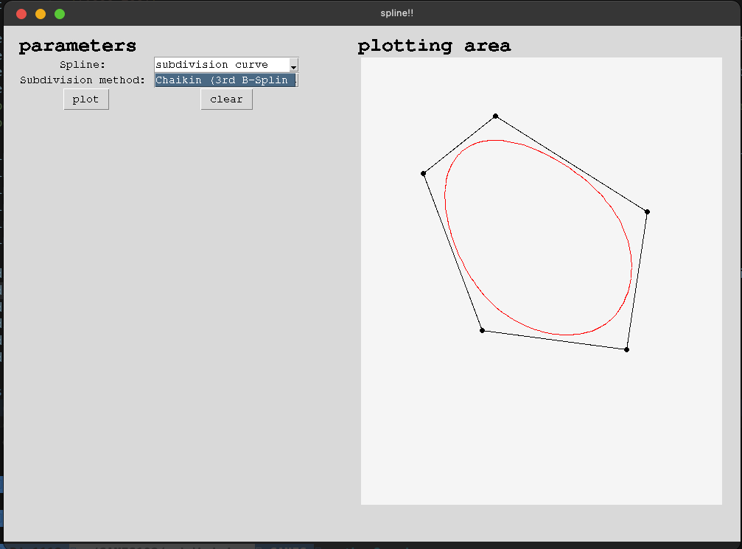This screenshot has height=549, width=742.
Task: Maximize window using the green button
Action: pos(60,14)
